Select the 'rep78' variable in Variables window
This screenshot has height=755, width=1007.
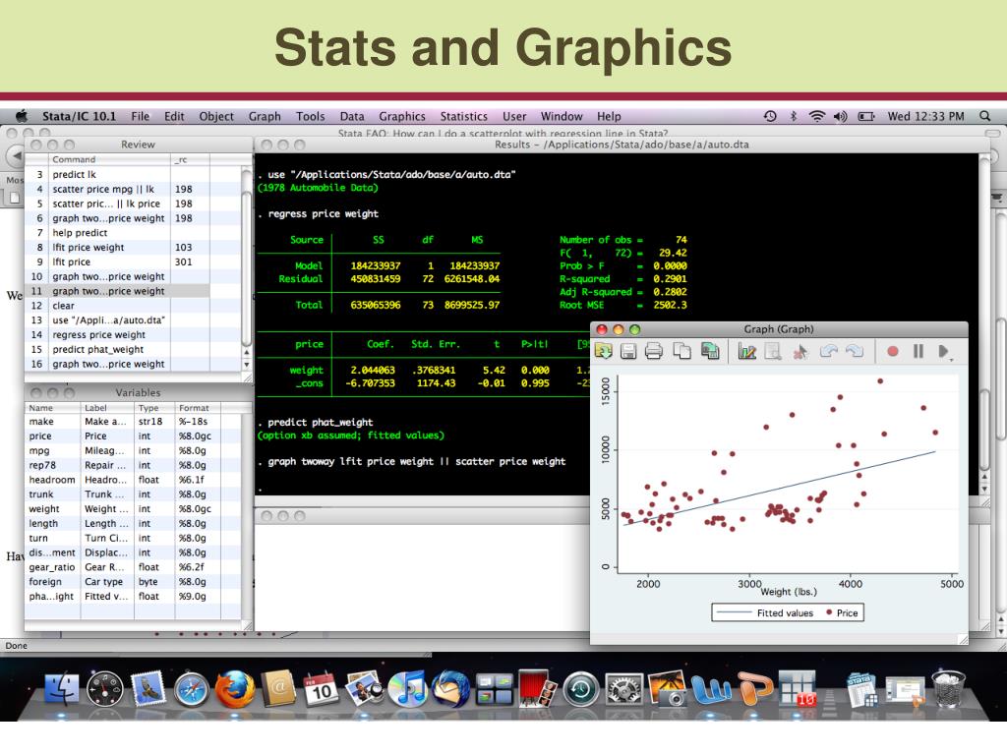[x=133, y=465]
